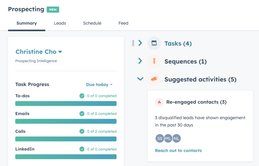The width and height of the screenshot is (259, 166).
Task: Open the Due today dropdown
Action: 99,85
